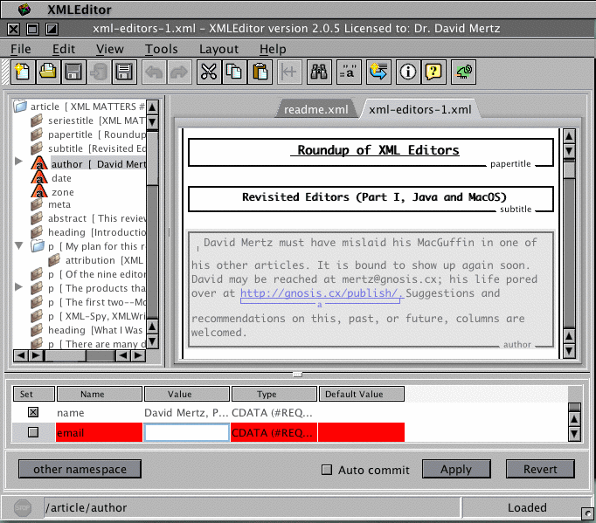Select the xml-editors-1.xml tab
This screenshot has height=523, width=596.
tap(419, 109)
